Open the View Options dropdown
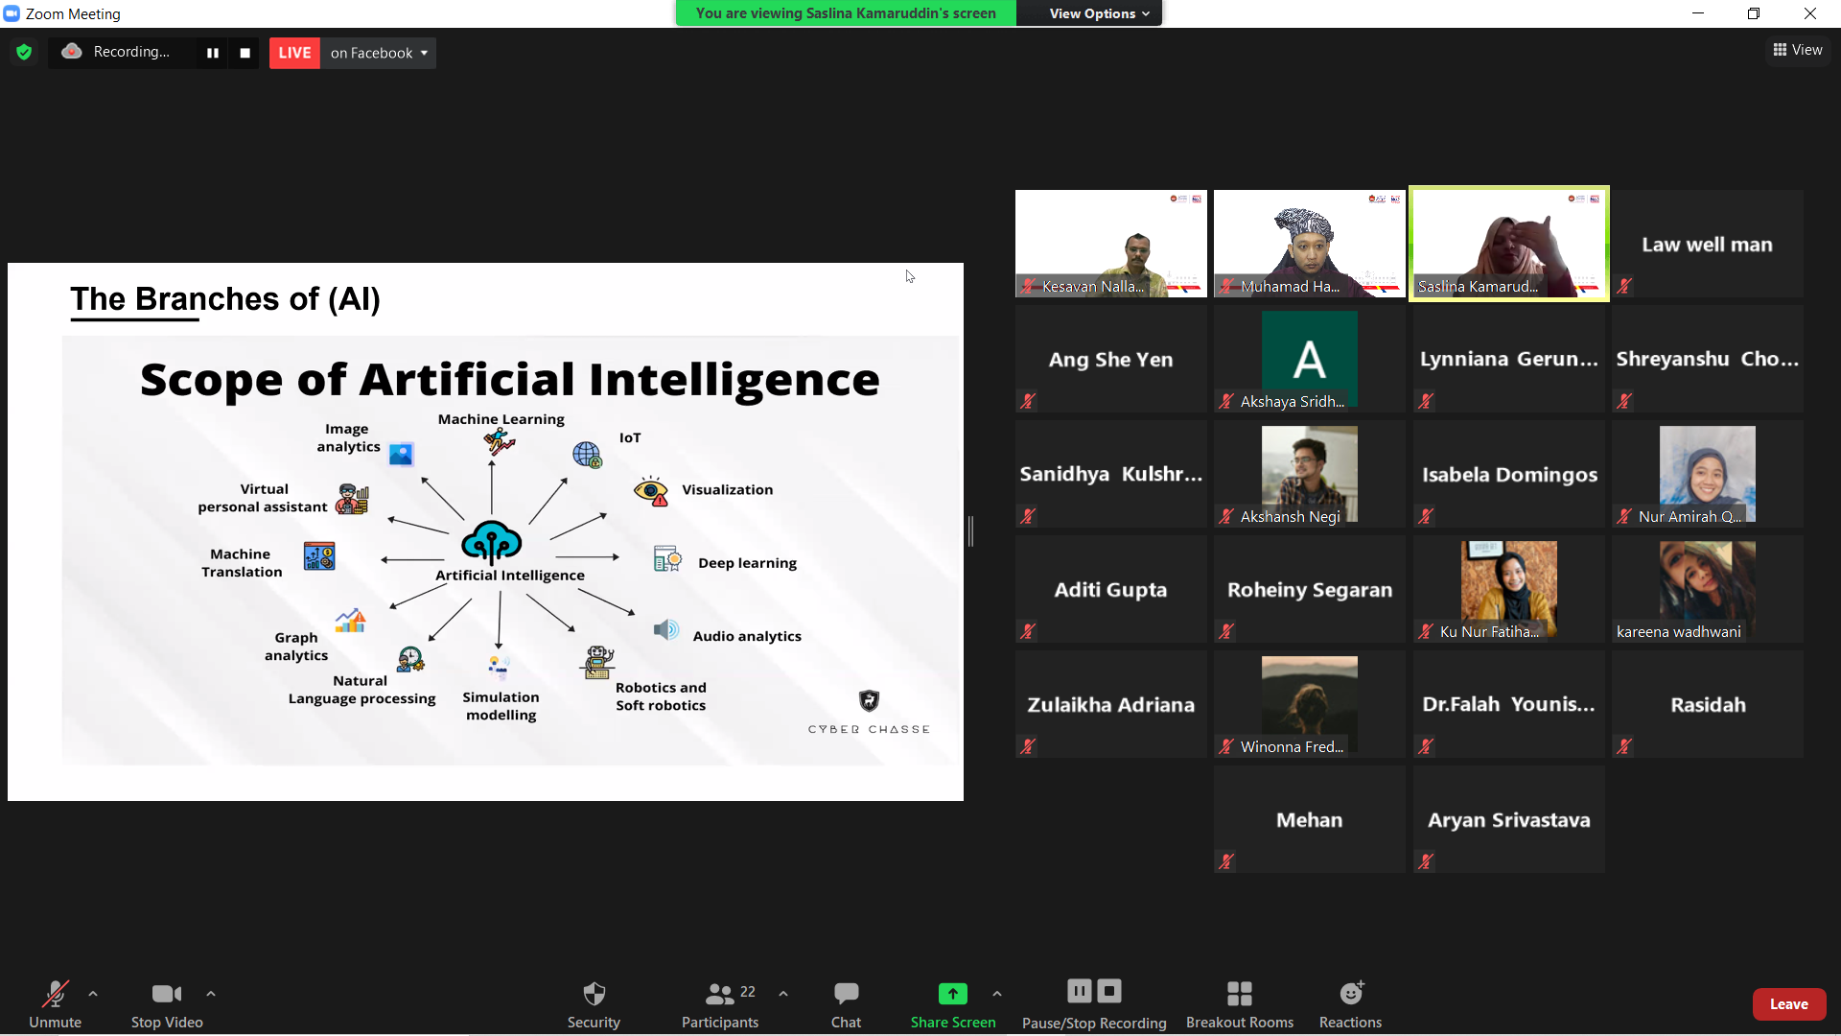This screenshot has width=1841, height=1036. point(1098,13)
